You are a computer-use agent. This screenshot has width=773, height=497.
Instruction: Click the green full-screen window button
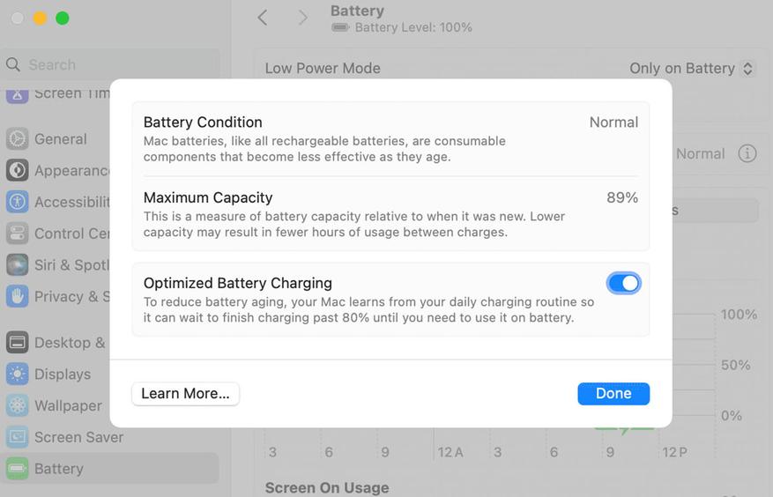63,19
